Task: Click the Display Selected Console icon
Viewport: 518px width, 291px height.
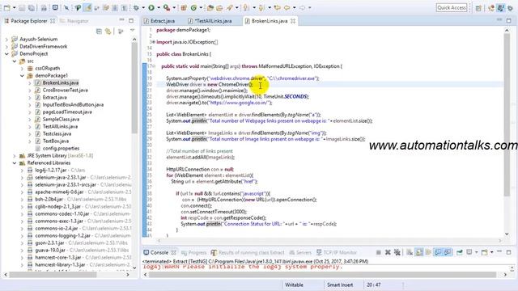Action: [469, 252]
